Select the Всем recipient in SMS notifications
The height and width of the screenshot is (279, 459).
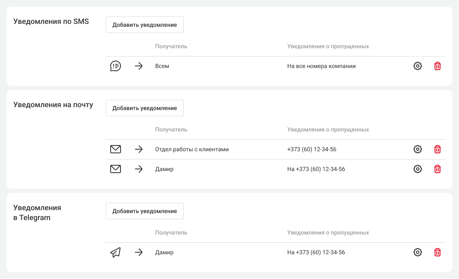pos(162,66)
